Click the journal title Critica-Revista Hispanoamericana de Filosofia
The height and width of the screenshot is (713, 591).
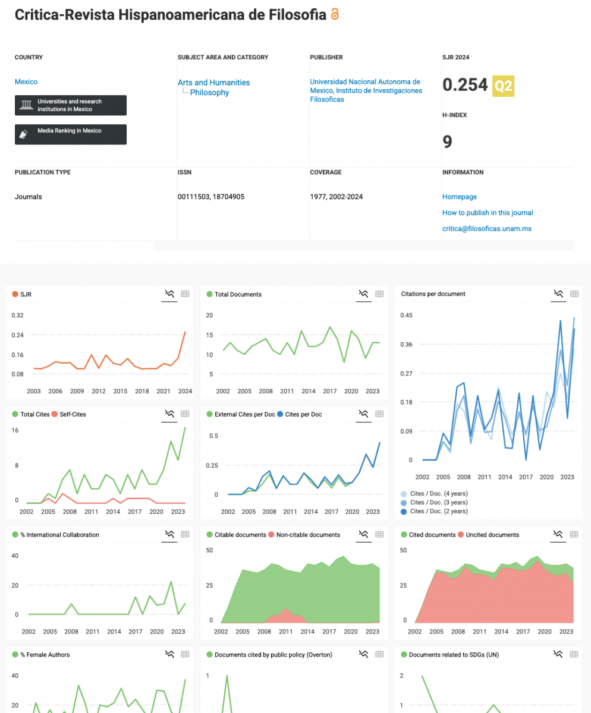tap(171, 15)
